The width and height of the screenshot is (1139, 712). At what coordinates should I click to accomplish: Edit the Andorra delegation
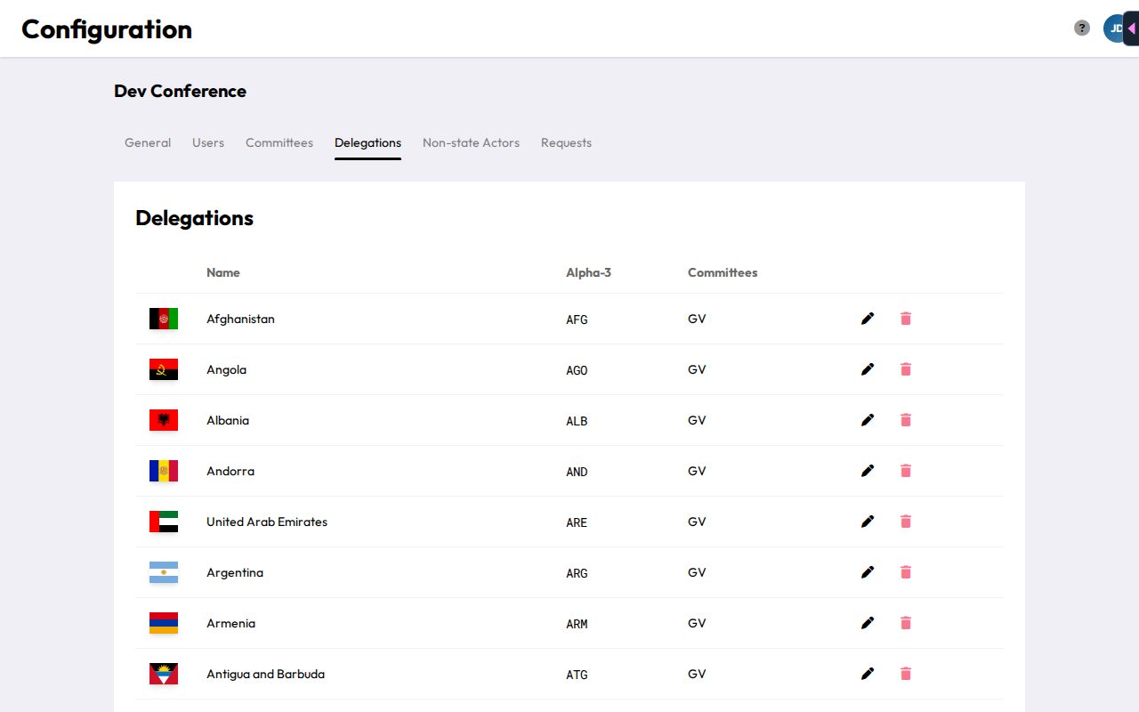click(868, 471)
